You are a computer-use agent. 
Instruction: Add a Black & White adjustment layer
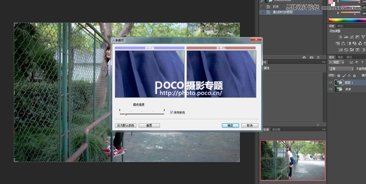(x=349, y=43)
